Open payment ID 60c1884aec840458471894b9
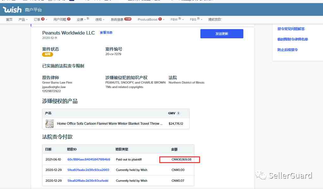Image resolution: width=323 pixels, height=189 pixels. (x=89, y=160)
